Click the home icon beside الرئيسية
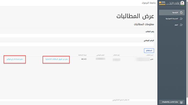This screenshot has height=105, width=188. coord(181,12)
